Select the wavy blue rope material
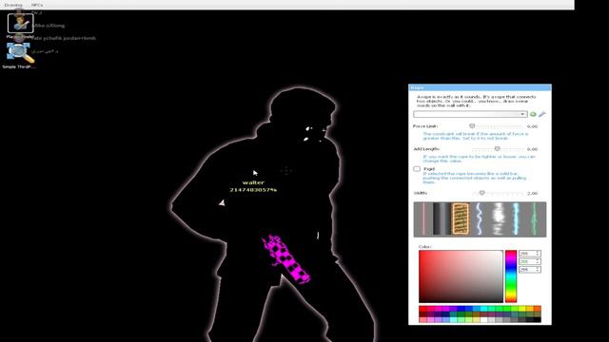 pos(480,219)
